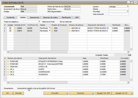
Task: Toggle Update checkbox for order 161209
Action: 10,28
